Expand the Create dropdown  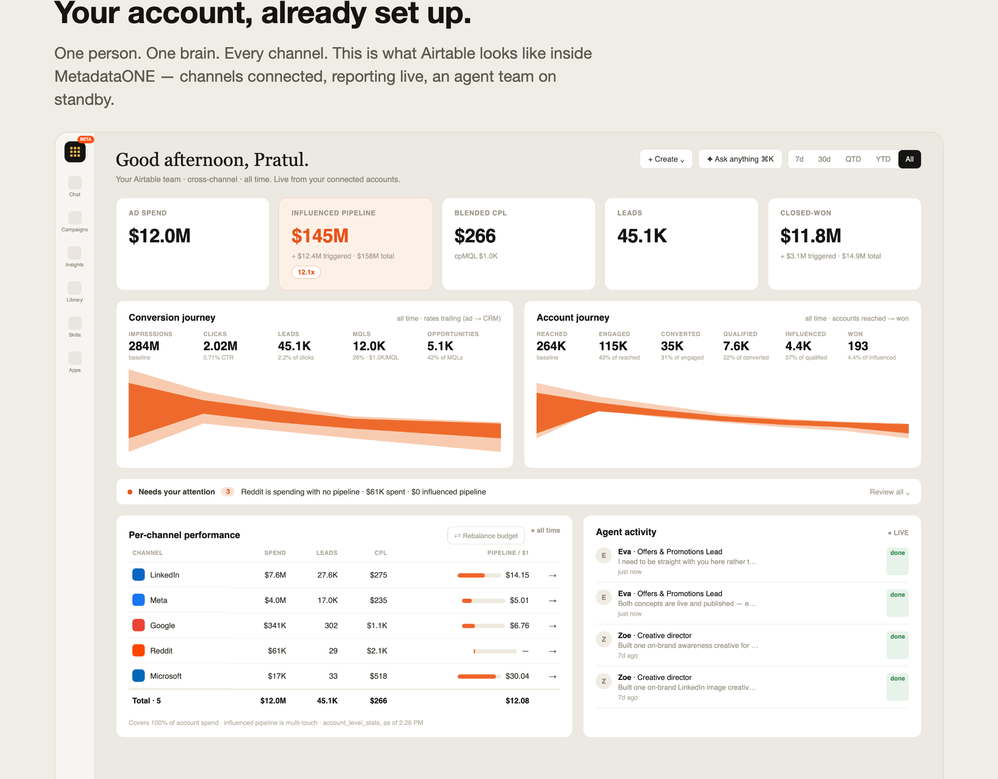666,159
